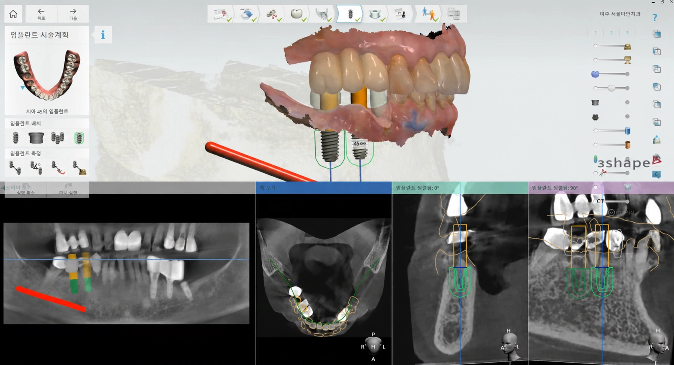
Task: Select visualization preset 2
Action: (612, 33)
